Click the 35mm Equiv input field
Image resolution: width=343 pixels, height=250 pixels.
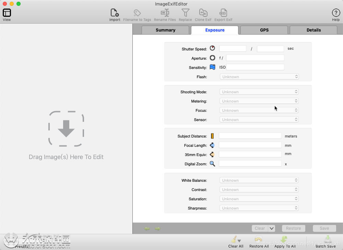(250, 154)
